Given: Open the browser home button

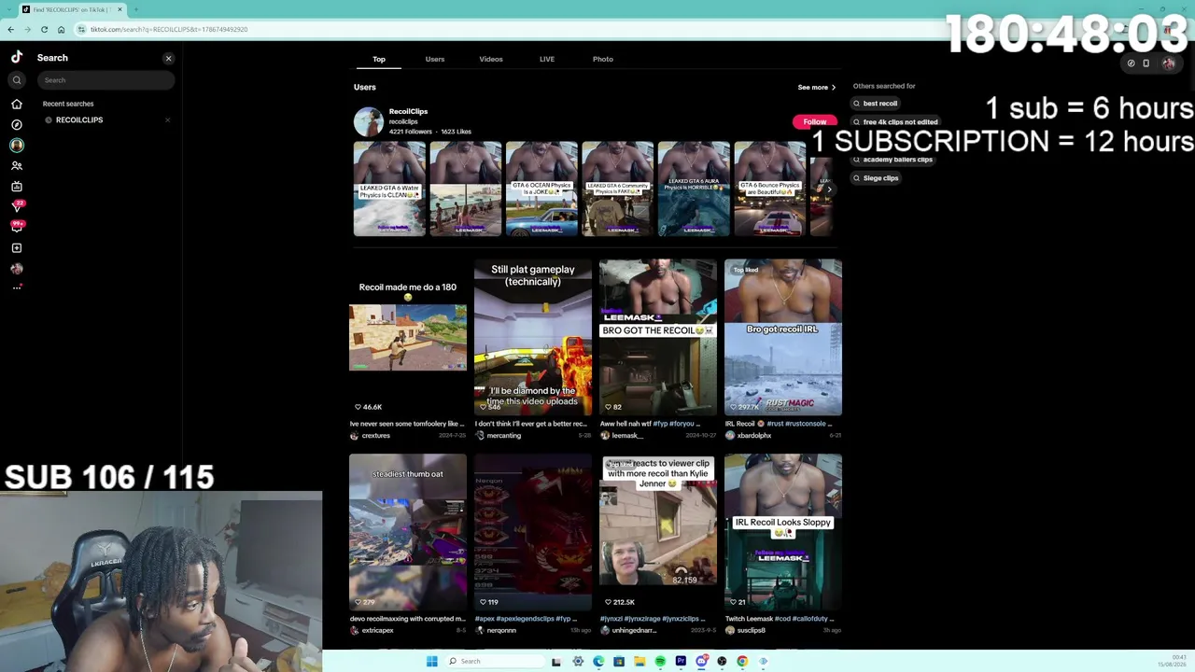Looking at the screenshot, I should (x=61, y=29).
